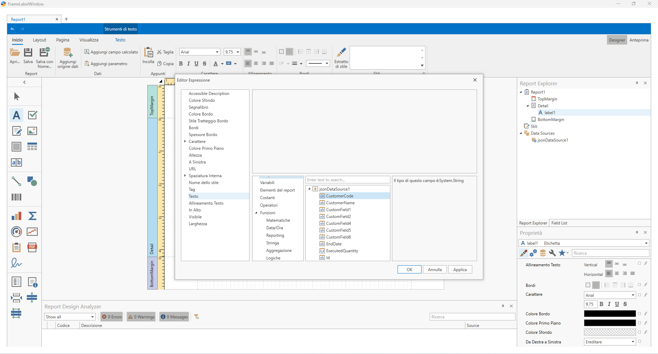Click Aggiungi parametro
This screenshot has height=354, width=658.
point(106,64)
